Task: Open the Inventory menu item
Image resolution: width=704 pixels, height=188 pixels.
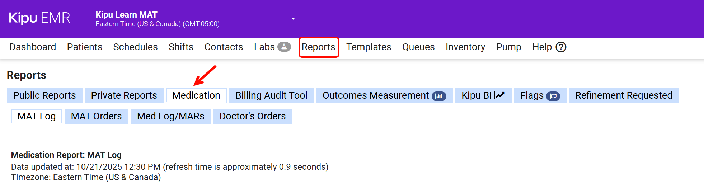Action: pyautogui.click(x=465, y=47)
